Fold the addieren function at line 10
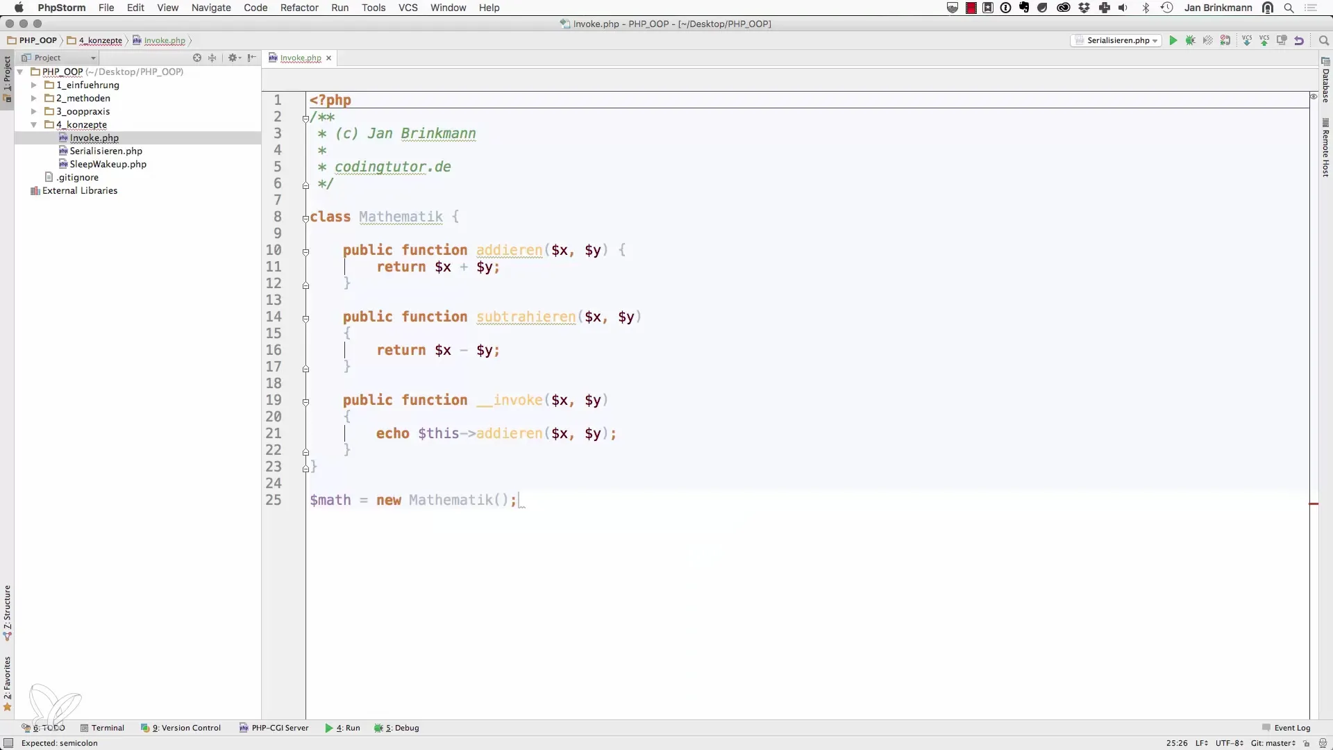The image size is (1333, 750). pyautogui.click(x=305, y=252)
